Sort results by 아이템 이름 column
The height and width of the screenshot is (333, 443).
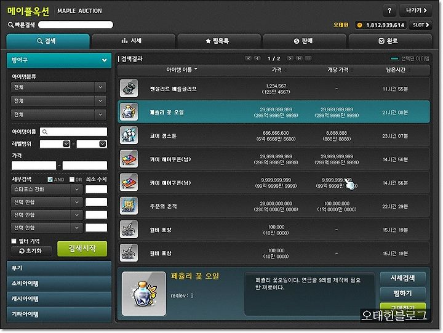click(182, 70)
